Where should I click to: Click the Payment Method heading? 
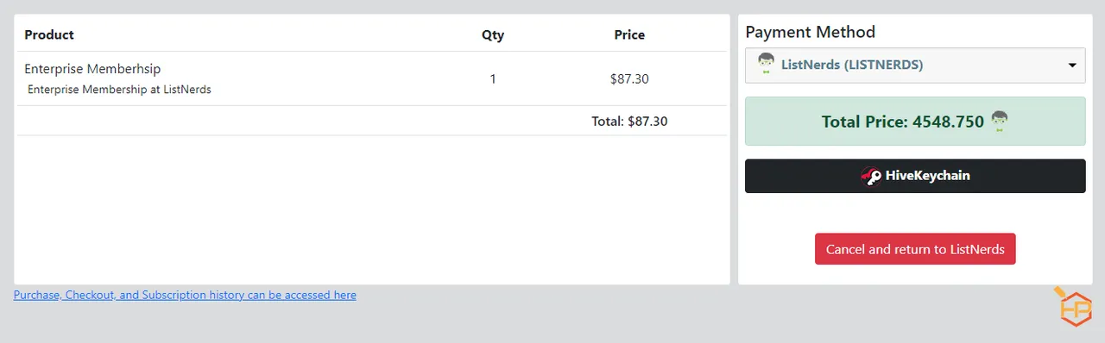coord(810,32)
